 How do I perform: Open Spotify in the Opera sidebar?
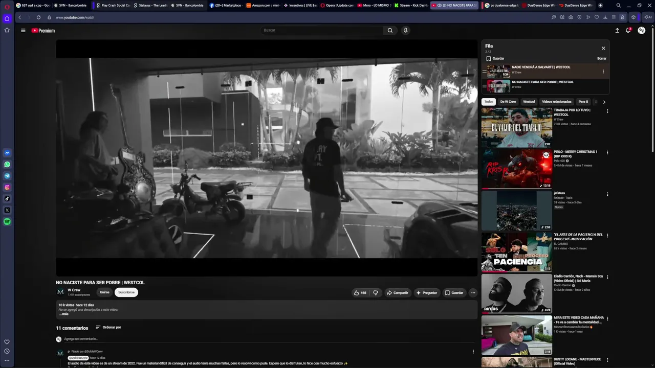coord(7,222)
